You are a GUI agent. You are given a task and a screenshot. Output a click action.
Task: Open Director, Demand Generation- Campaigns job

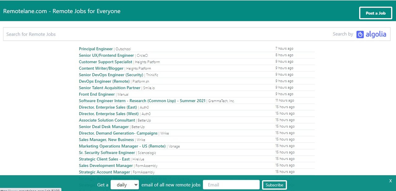118,133
